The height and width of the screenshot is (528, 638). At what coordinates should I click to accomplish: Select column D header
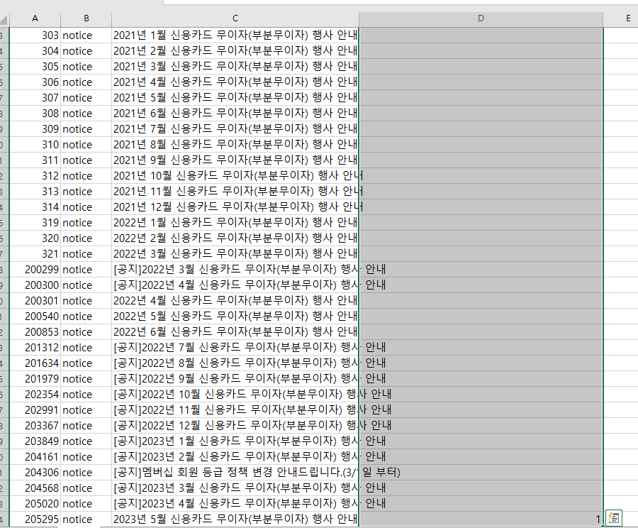481,18
